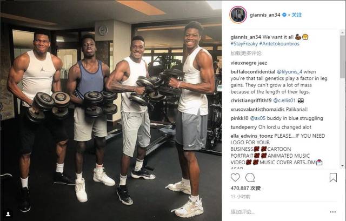Follow the account via 关注
This screenshot has height=221, width=346.
click(297, 15)
